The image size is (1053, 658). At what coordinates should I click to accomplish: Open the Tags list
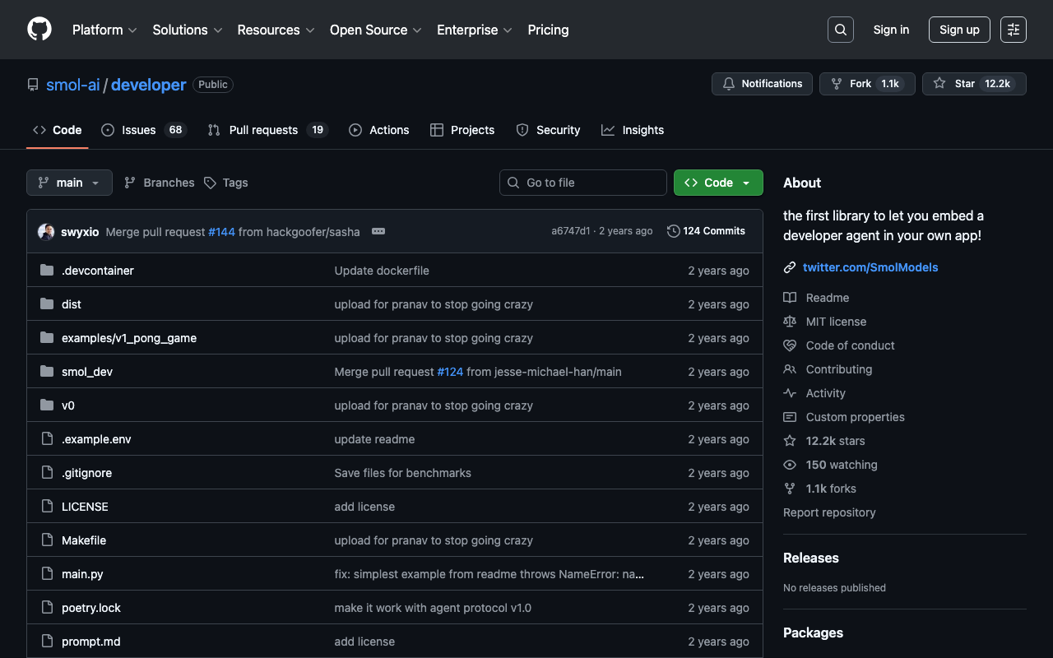point(226,183)
